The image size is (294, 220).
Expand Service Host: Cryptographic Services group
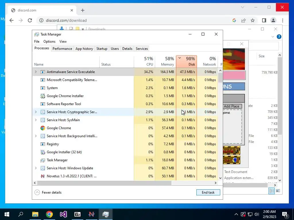pyautogui.click(x=36, y=112)
